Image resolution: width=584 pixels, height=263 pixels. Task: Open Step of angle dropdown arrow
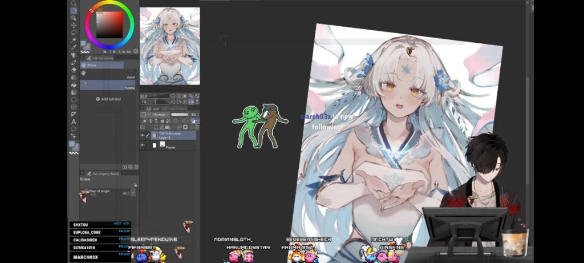[132, 193]
